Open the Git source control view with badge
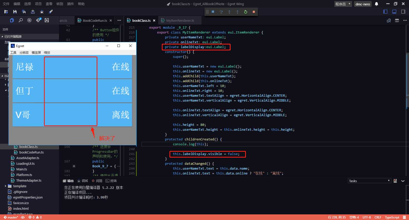Image resolution: width=409 pixels, height=220 pixels. tap(38, 20)
